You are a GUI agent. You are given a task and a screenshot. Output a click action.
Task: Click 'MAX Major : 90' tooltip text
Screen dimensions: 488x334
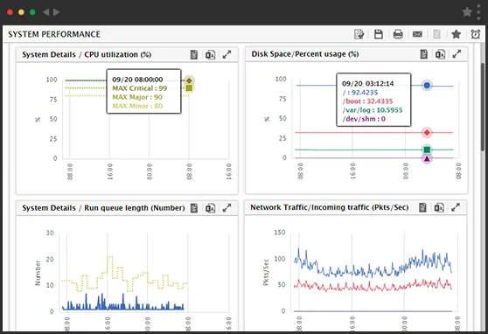click(137, 97)
